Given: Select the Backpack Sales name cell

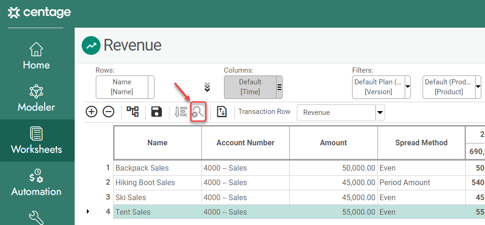Looking at the screenshot, I should click(157, 168).
